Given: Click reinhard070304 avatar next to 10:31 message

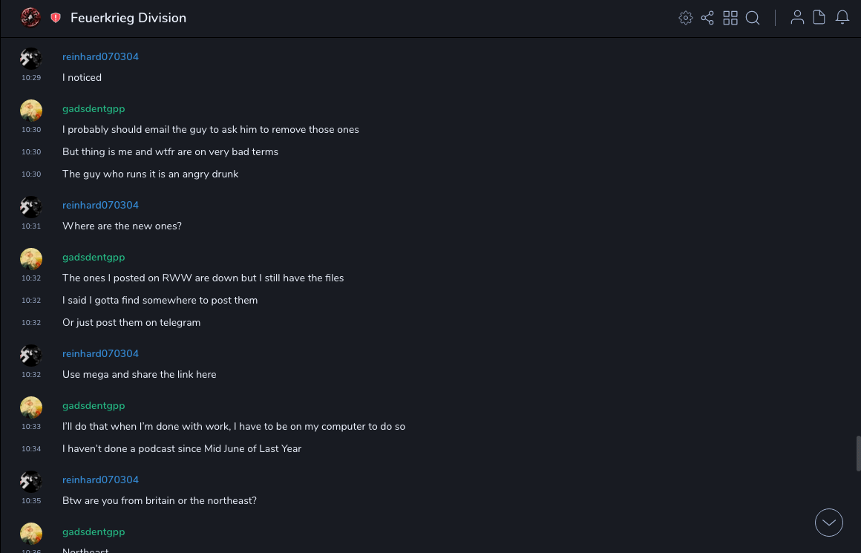Looking at the screenshot, I should pyautogui.click(x=31, y=207).
